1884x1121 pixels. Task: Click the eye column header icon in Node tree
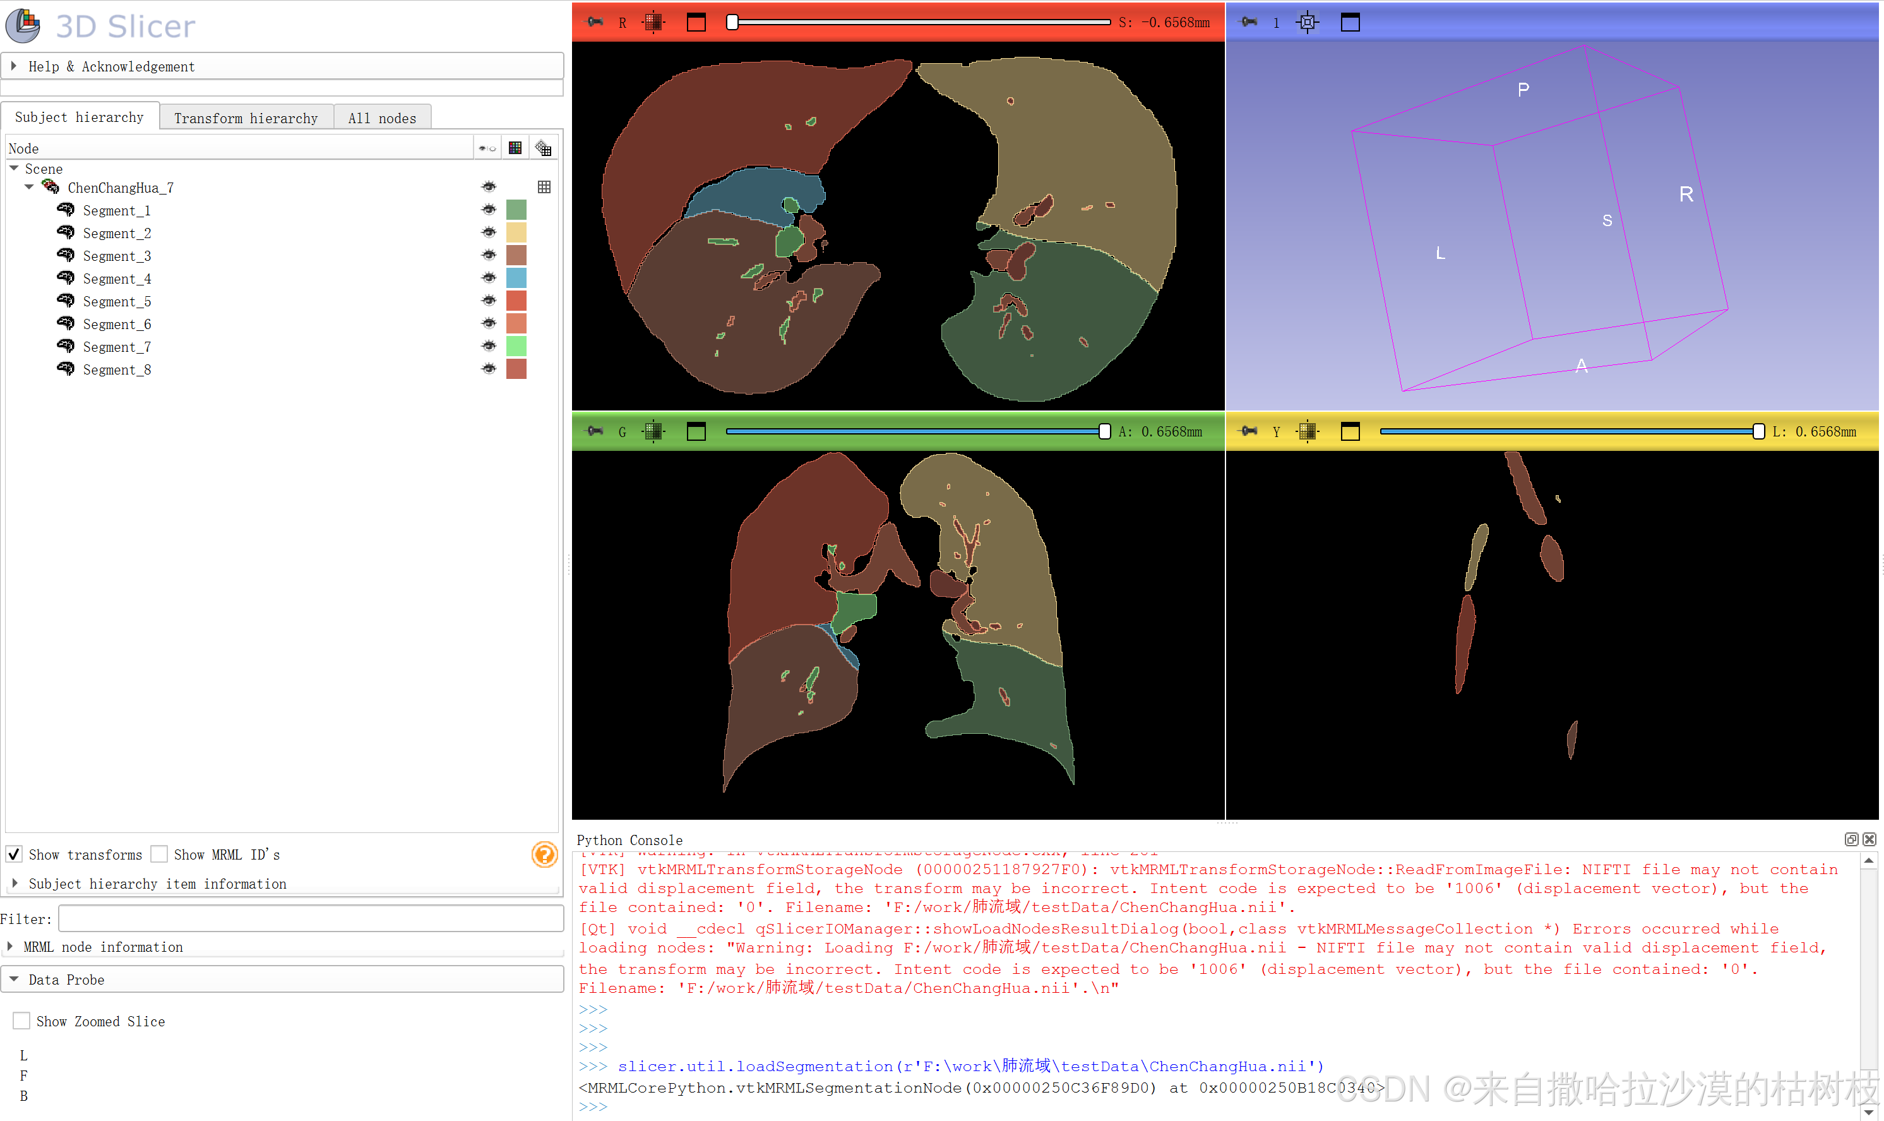coord(487,147)
